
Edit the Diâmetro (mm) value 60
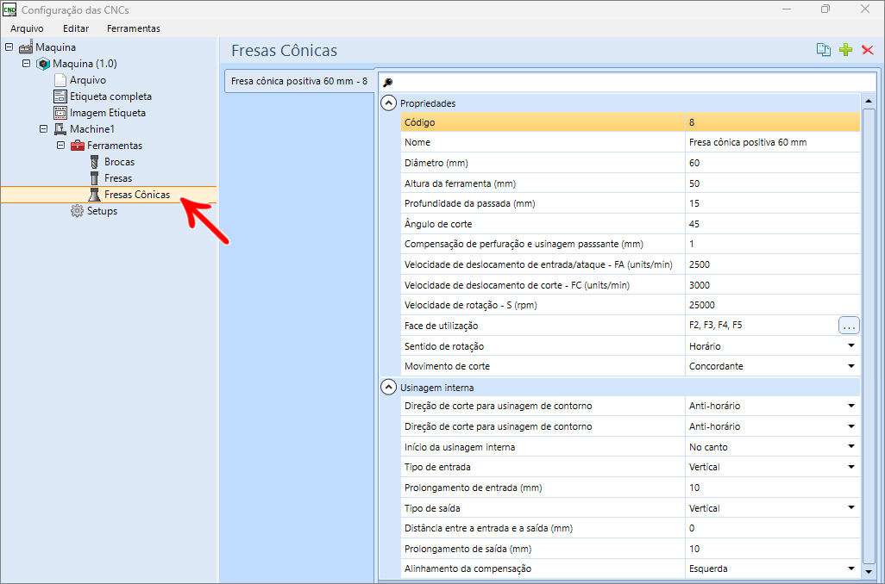(772, 163)
